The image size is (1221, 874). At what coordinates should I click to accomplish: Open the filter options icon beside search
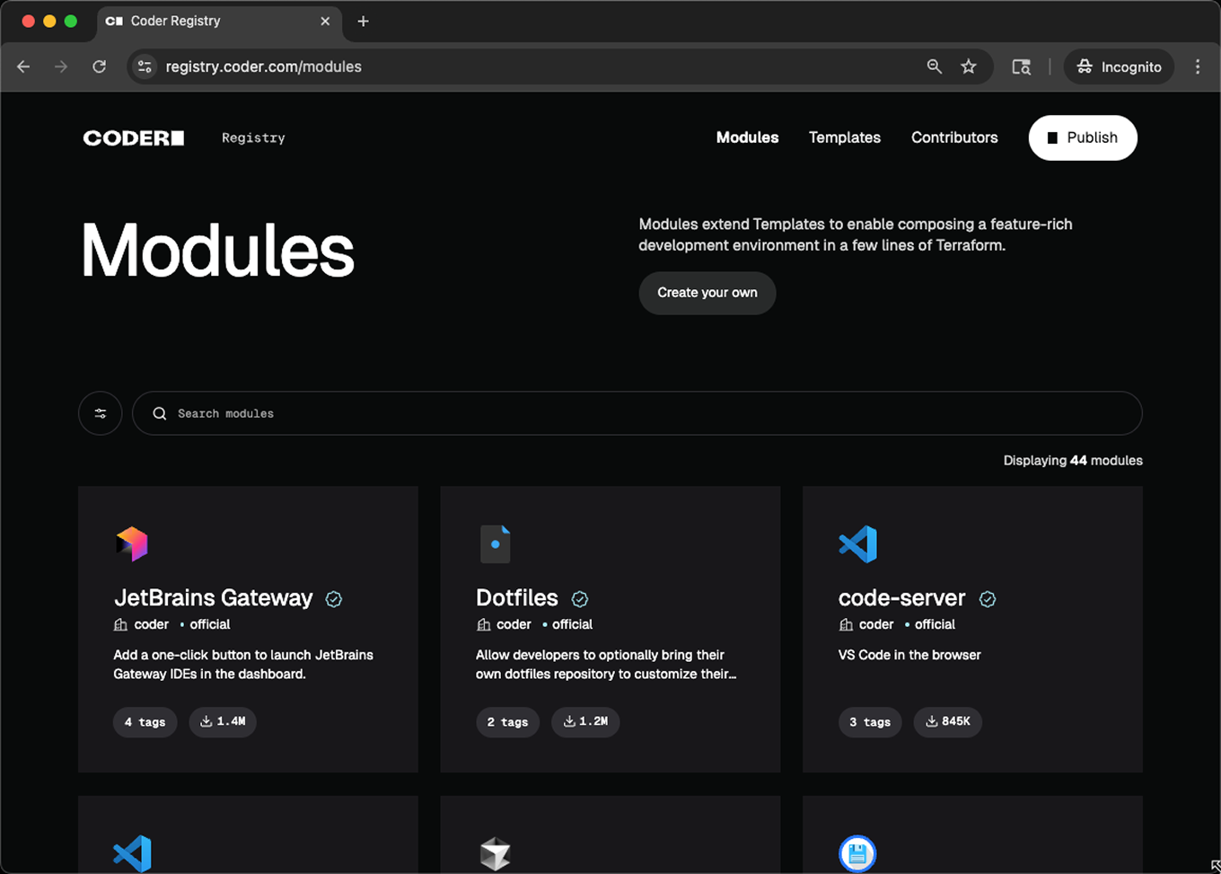101,413
